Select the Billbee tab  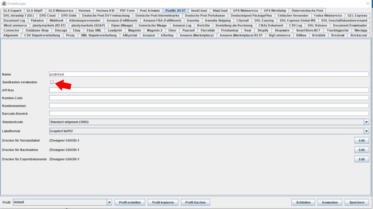tap(301, 36)
